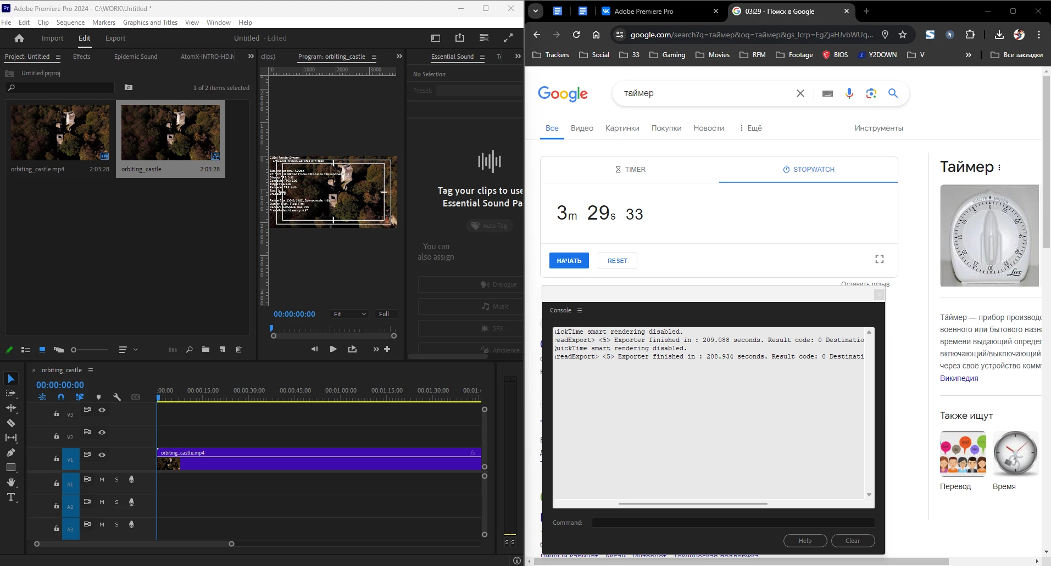
Task: Select the Hand tool
Action: 10,482
